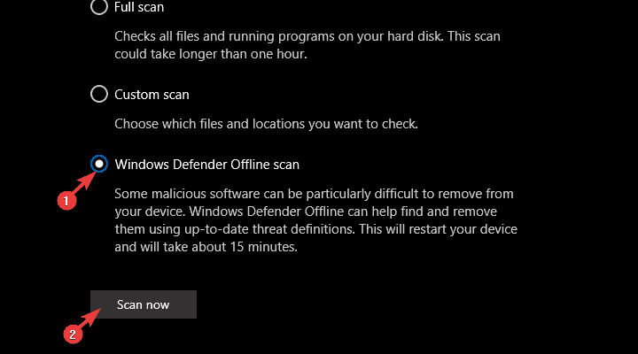
Task: Click the red number 1 marker
Action: point(63,202)
